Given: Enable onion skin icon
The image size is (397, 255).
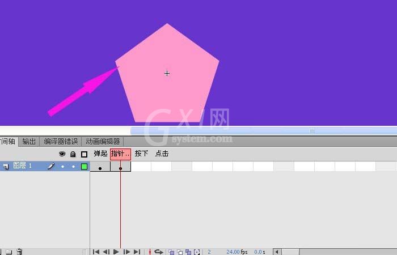Looking at the screenshot, I should coord(171,252).
